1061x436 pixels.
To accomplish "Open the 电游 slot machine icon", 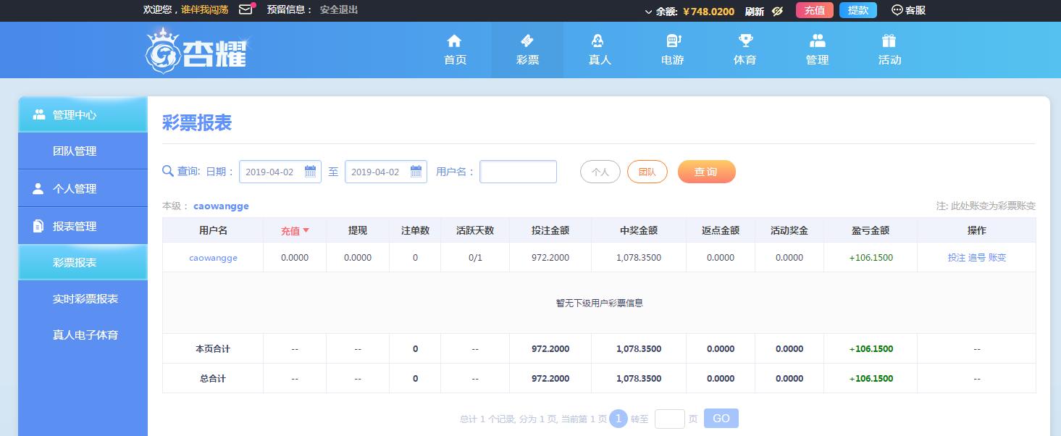I will click(673, 41).
